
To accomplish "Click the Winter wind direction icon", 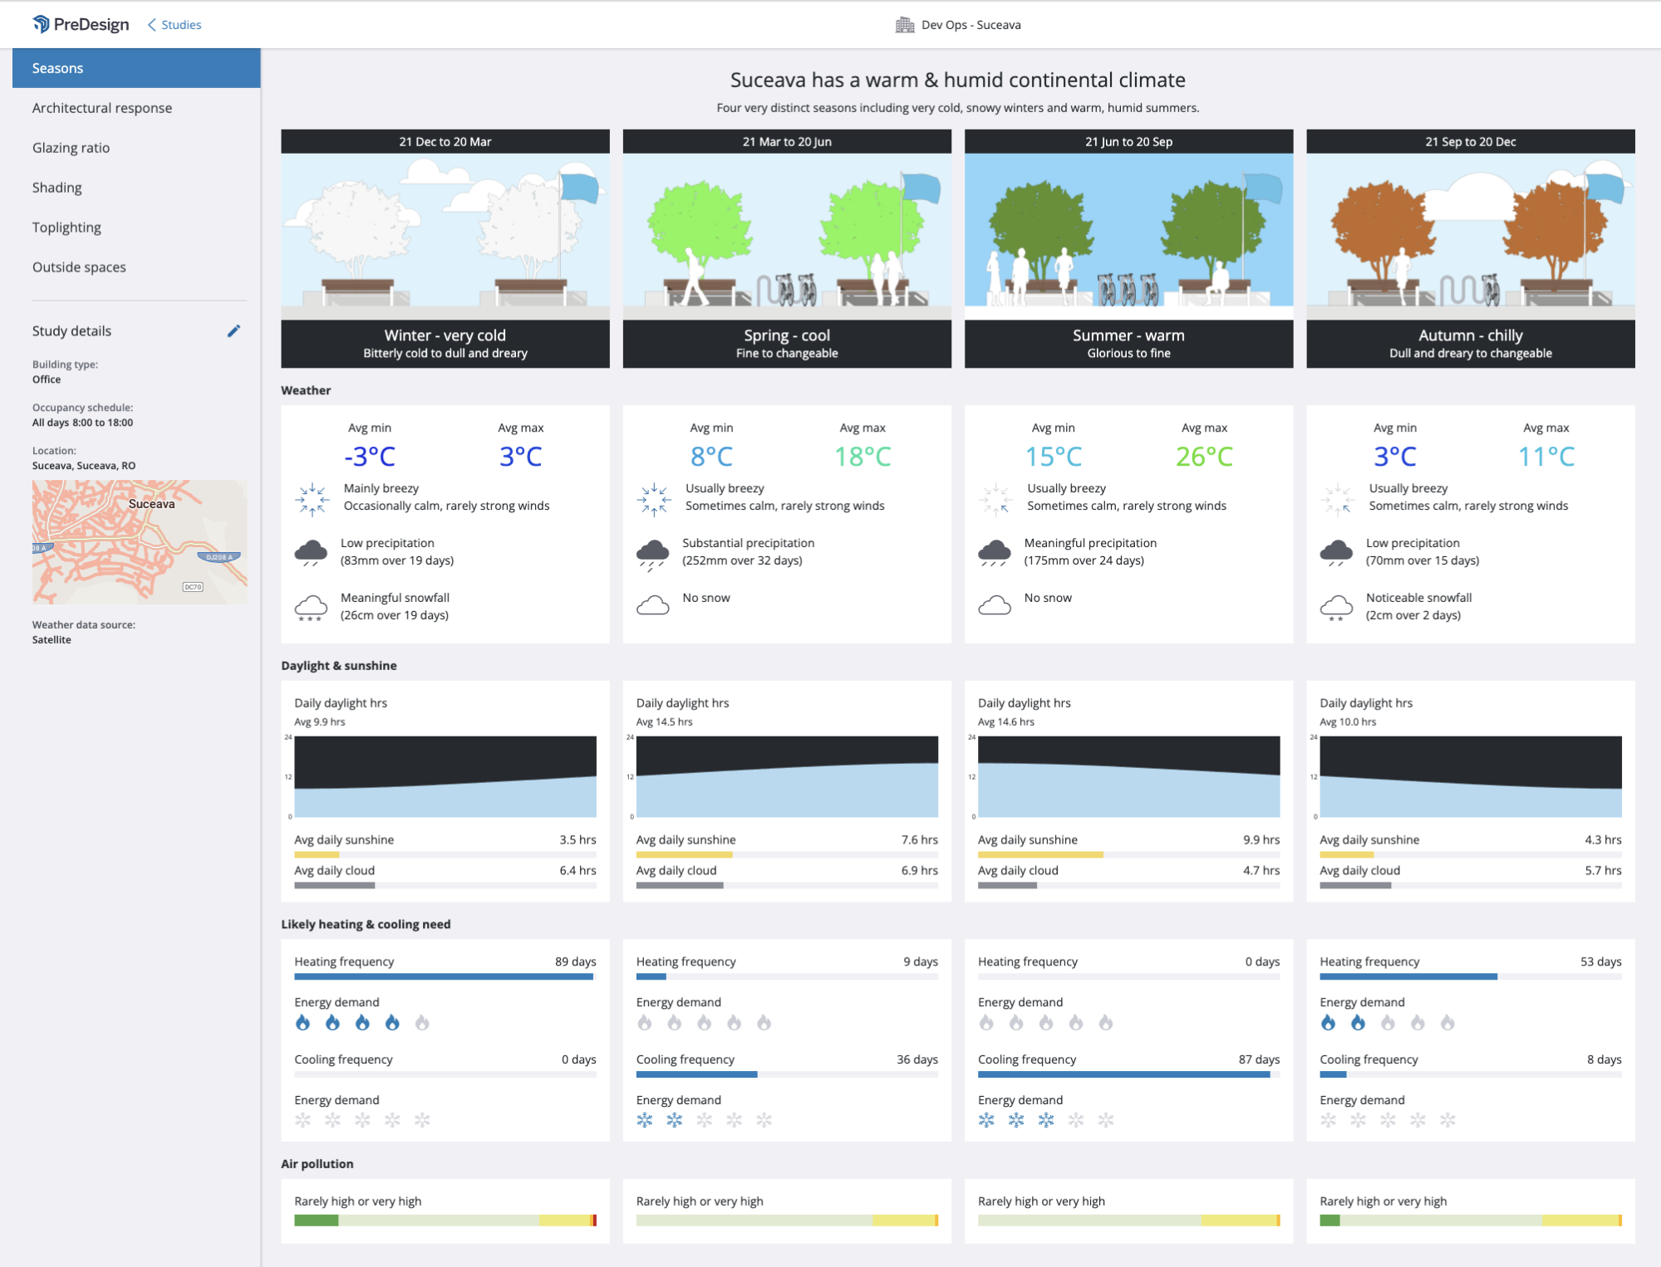I will 312,499.
